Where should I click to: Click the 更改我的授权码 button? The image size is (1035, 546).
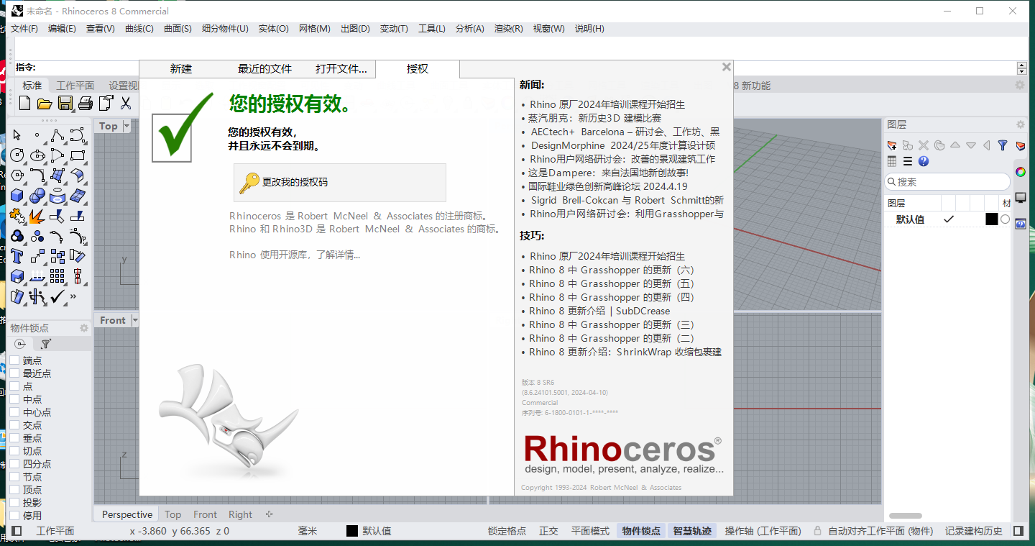(340, 183)
